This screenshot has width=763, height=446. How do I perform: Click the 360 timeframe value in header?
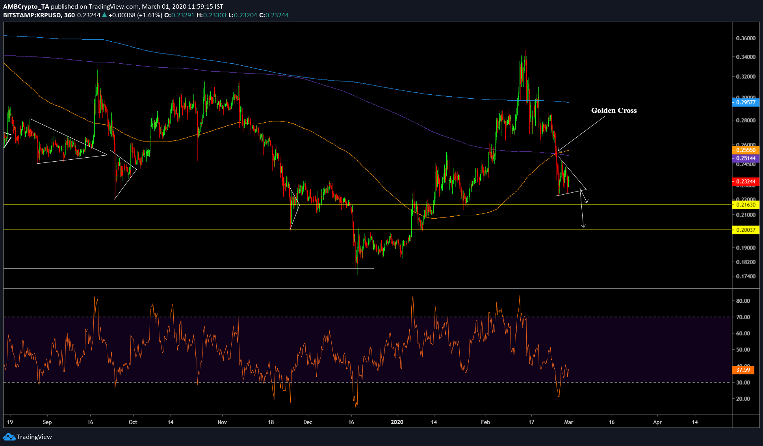[x=69, y=15]
